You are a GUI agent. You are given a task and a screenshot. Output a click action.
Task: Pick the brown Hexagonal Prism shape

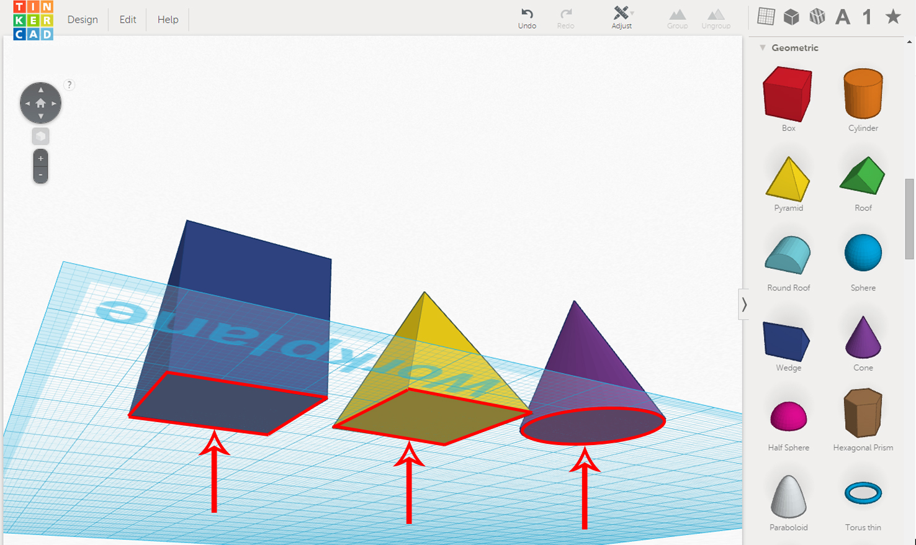pyautogui.click(x=863, y=413)
